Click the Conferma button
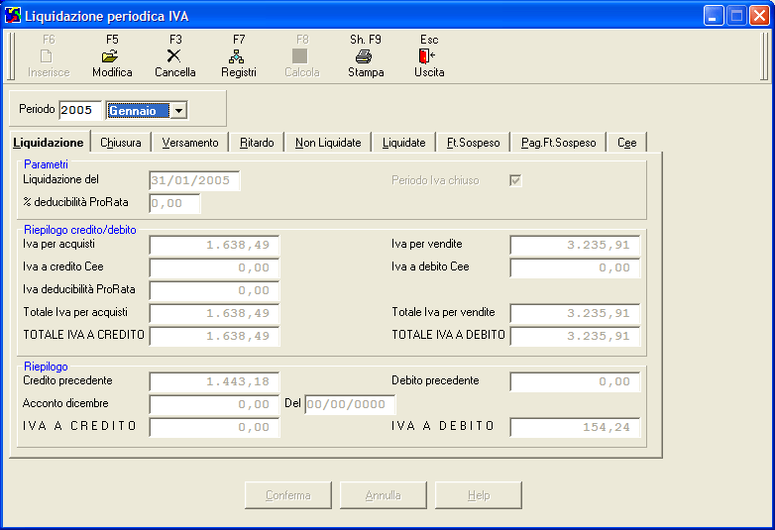Image resolution: width=775 pixels, height=530 pixels. pos(288,495)
